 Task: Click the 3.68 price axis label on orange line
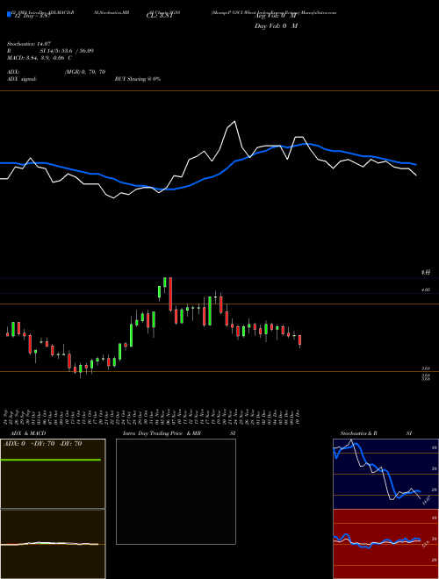coord(426,368)
